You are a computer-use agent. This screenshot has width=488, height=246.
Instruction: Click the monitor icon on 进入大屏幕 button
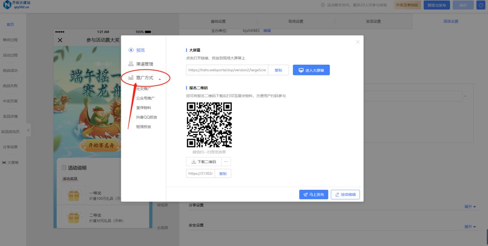(x=301, y=70)
